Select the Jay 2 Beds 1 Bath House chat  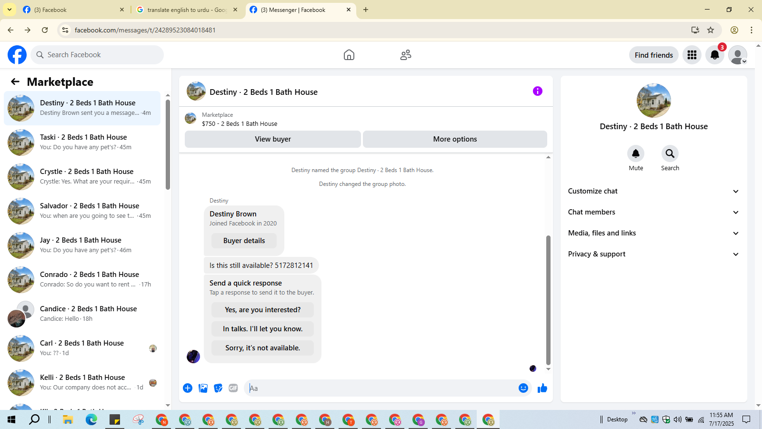(x=82, y=245)
